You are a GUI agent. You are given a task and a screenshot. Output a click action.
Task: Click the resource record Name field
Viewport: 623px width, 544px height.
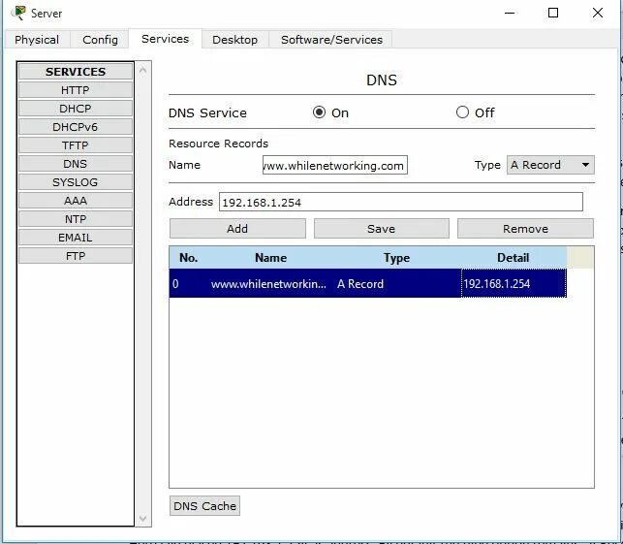(335, 165)
